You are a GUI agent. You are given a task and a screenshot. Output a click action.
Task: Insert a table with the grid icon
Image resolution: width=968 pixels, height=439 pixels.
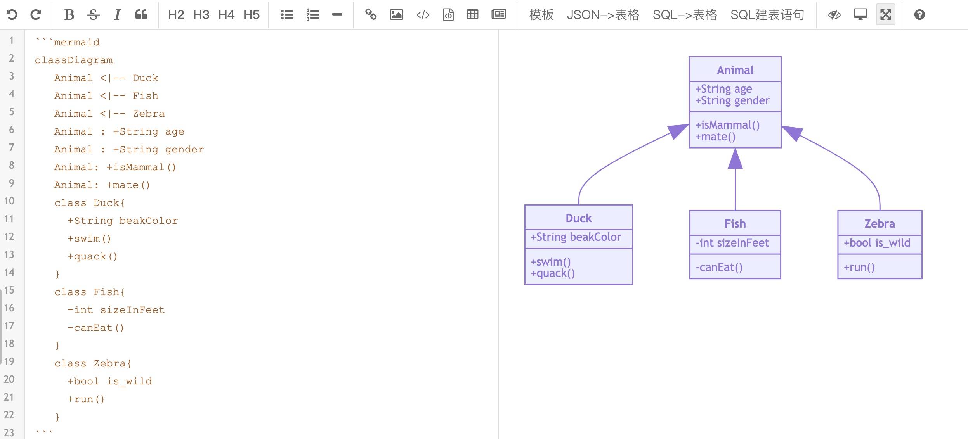(472, 15)
